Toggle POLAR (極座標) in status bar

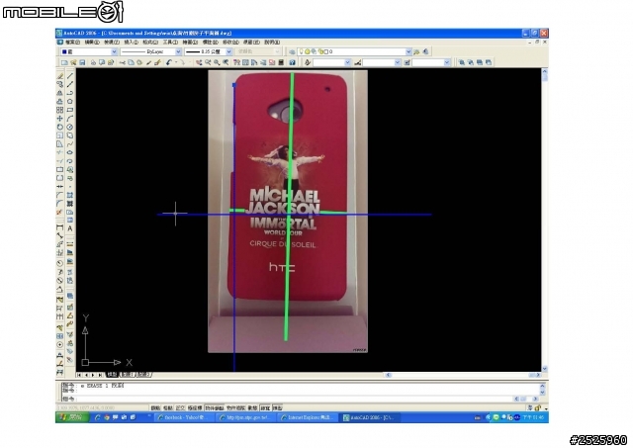click(195, 408)
